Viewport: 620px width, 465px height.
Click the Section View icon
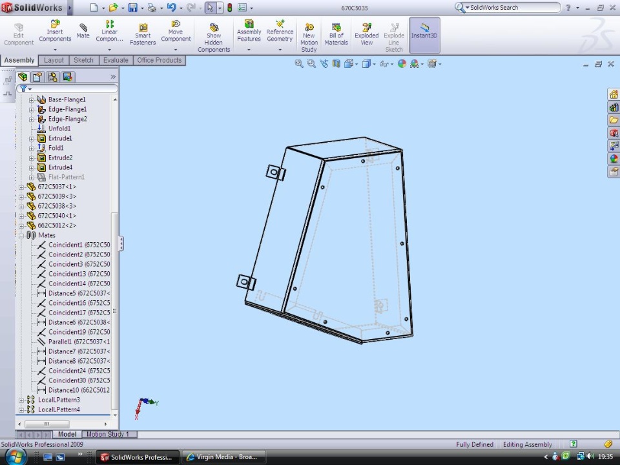336,64
